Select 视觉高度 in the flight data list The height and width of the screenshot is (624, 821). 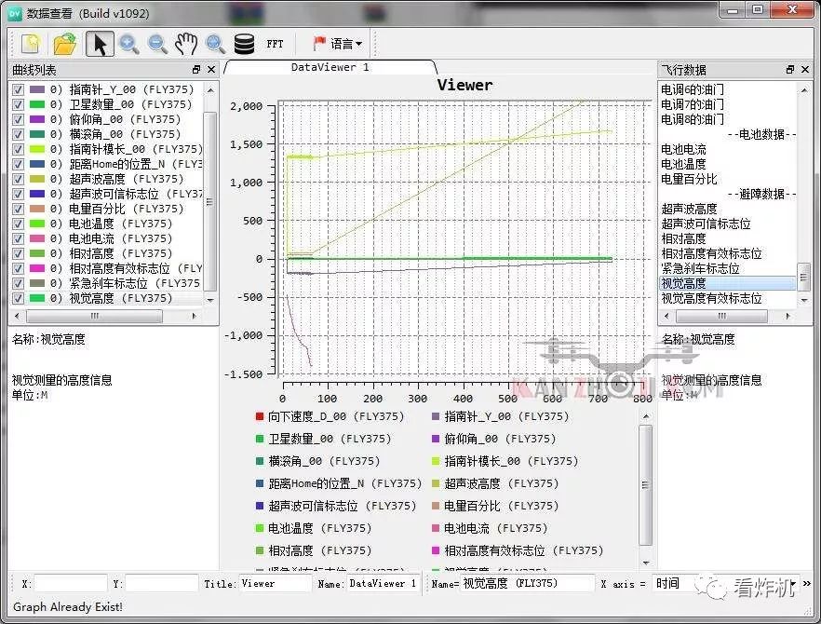pos(682,282)
